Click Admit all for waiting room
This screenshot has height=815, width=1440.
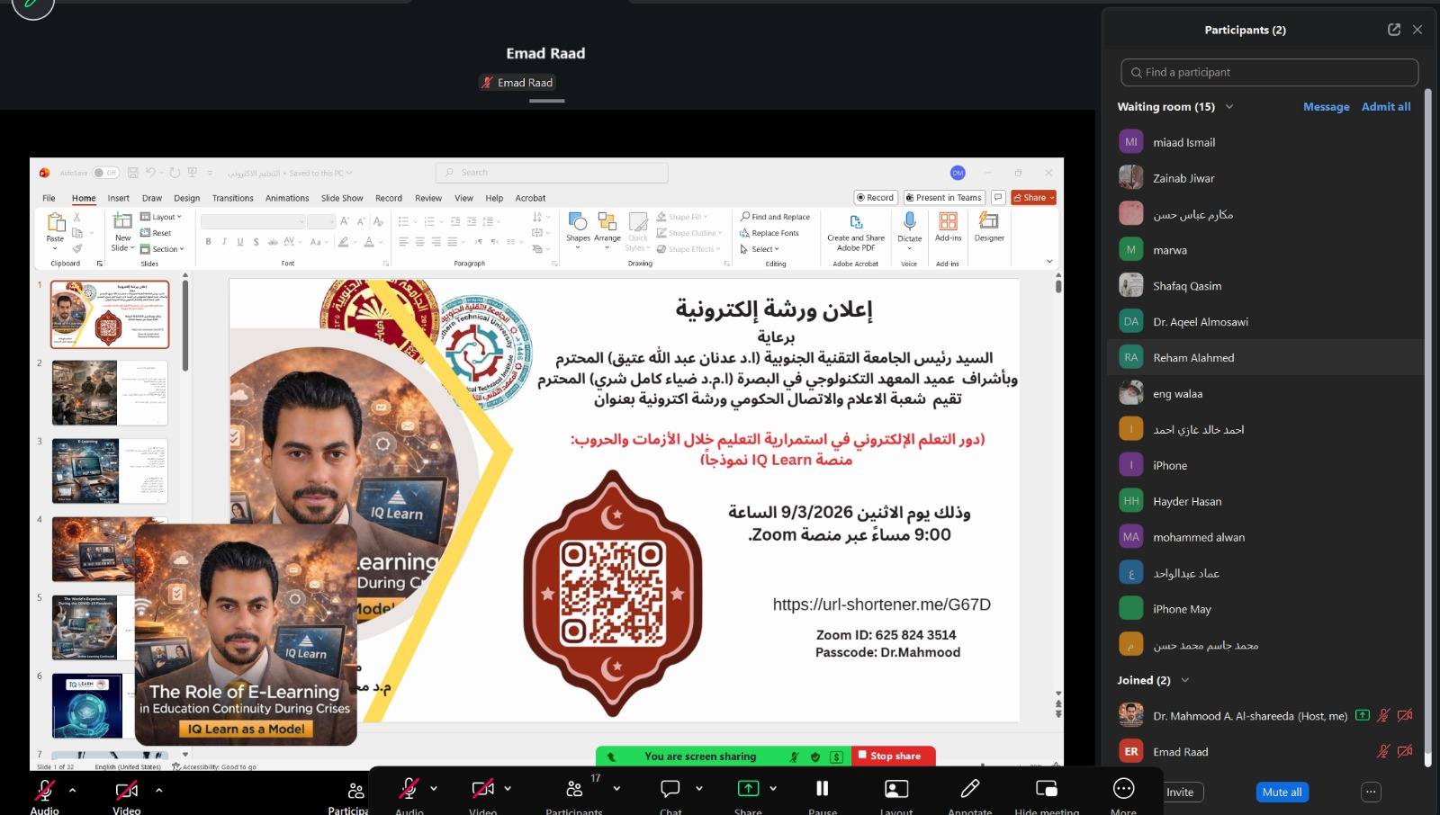(1385, 106)
